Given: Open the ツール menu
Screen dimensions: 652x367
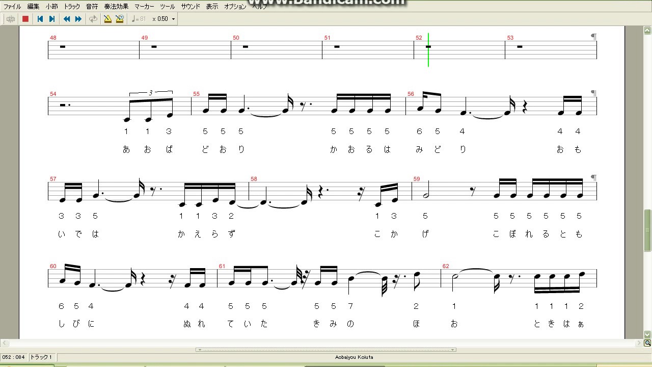Looking at the screenshot, I should click(168, 7).
